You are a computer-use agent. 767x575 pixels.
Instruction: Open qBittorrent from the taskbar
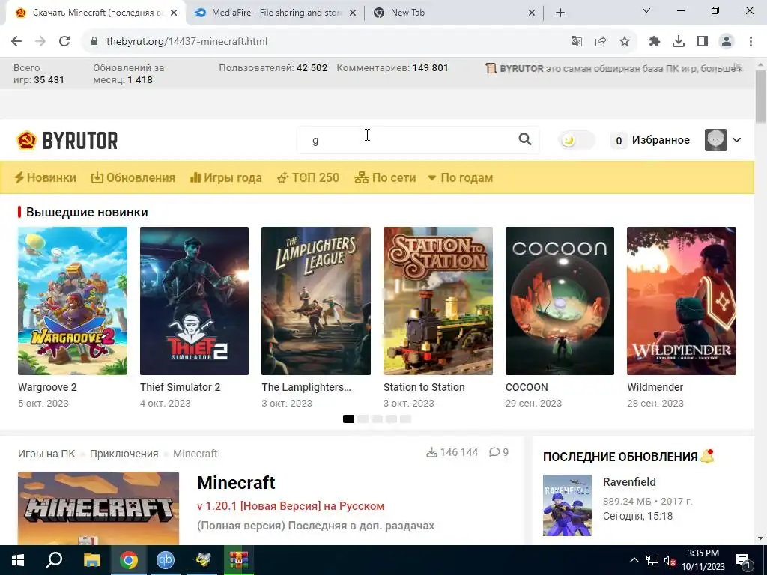click(166, 560)
